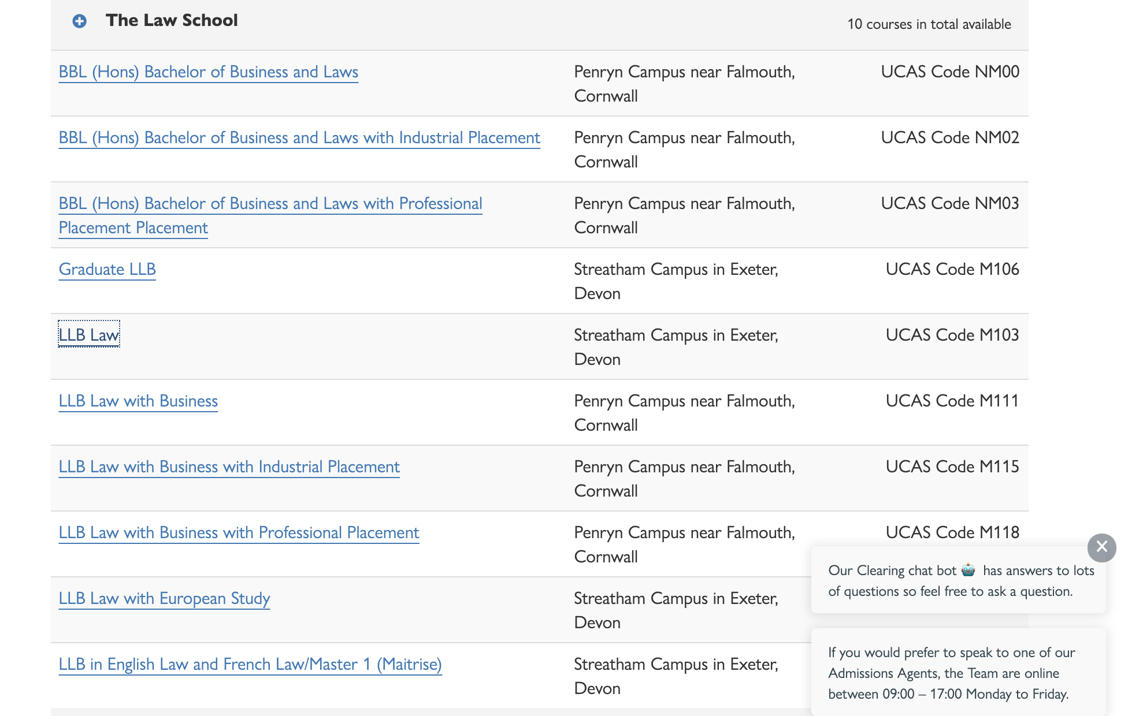This screenshot has height=716, width=1143.
Task: Open LLB Law with Business with Industrial Placement
Action: (229, 467)
